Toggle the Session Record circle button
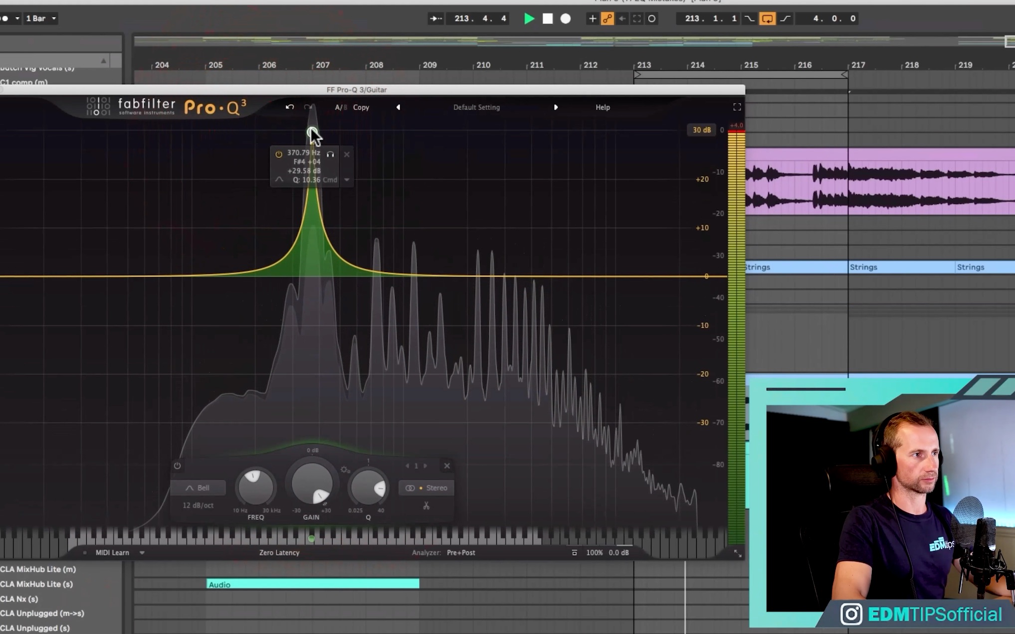 click(651, 18)
